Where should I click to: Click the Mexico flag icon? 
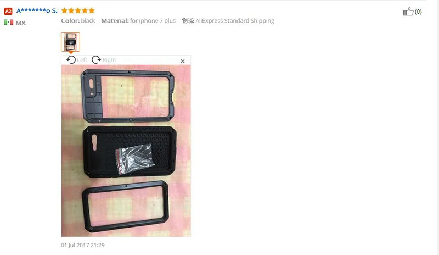[8, 23]
